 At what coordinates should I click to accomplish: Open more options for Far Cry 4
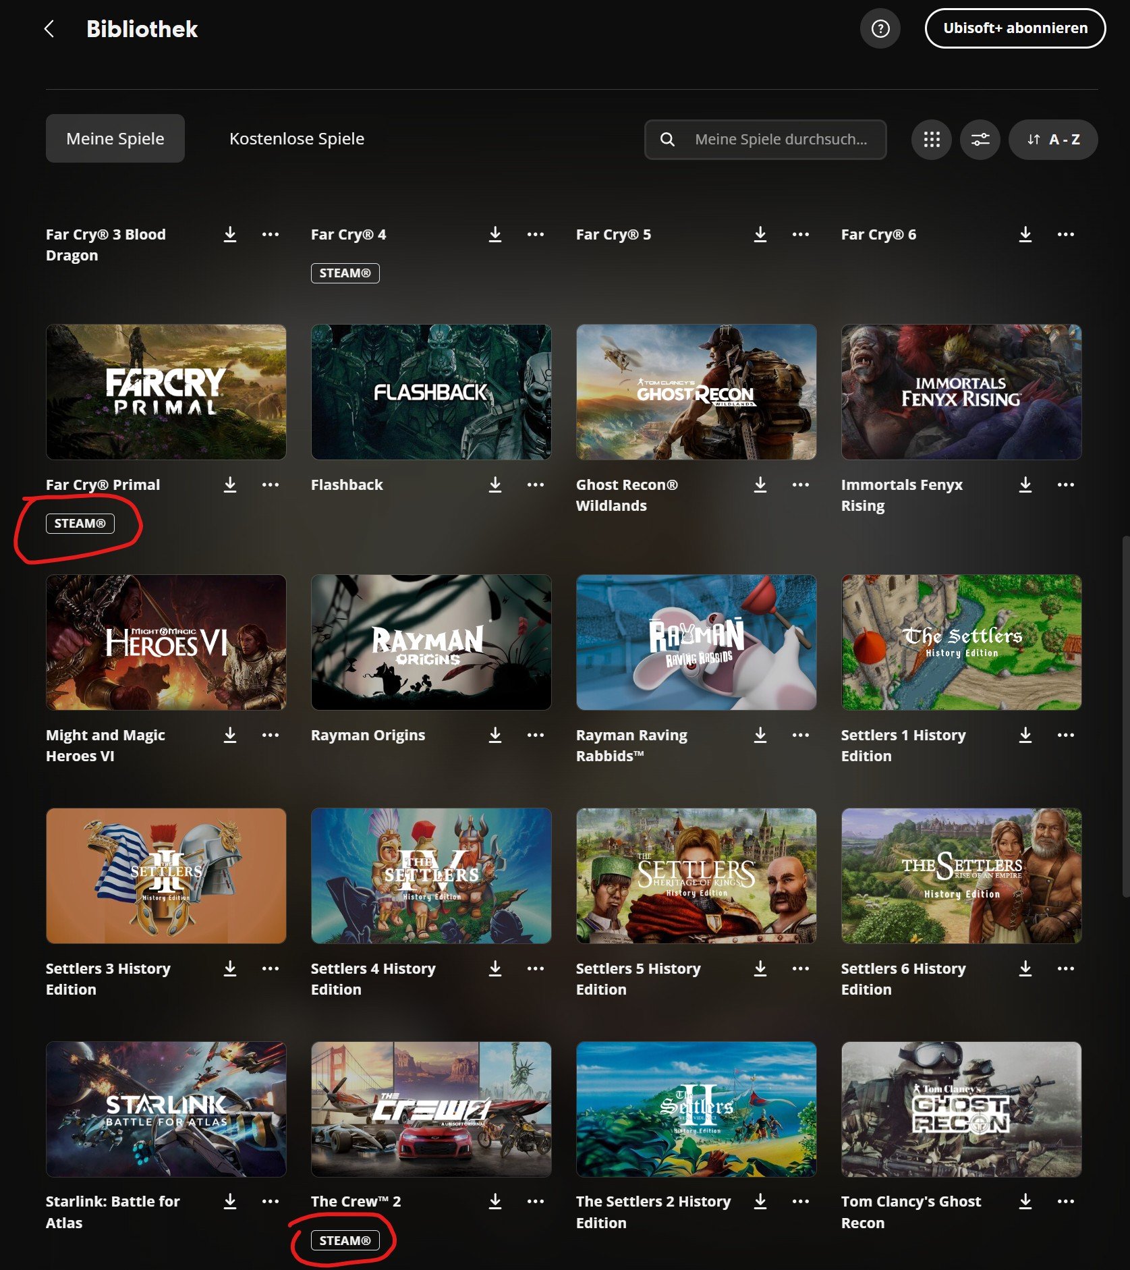[536, 234]
